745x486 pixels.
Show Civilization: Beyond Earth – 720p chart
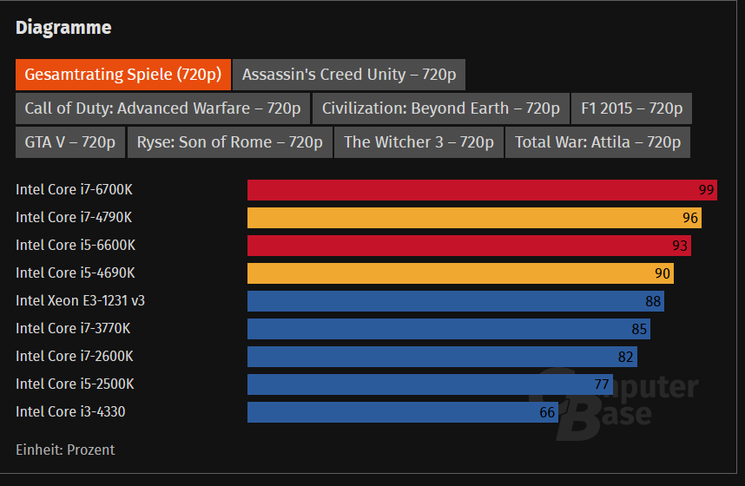(x=440, y=108)
